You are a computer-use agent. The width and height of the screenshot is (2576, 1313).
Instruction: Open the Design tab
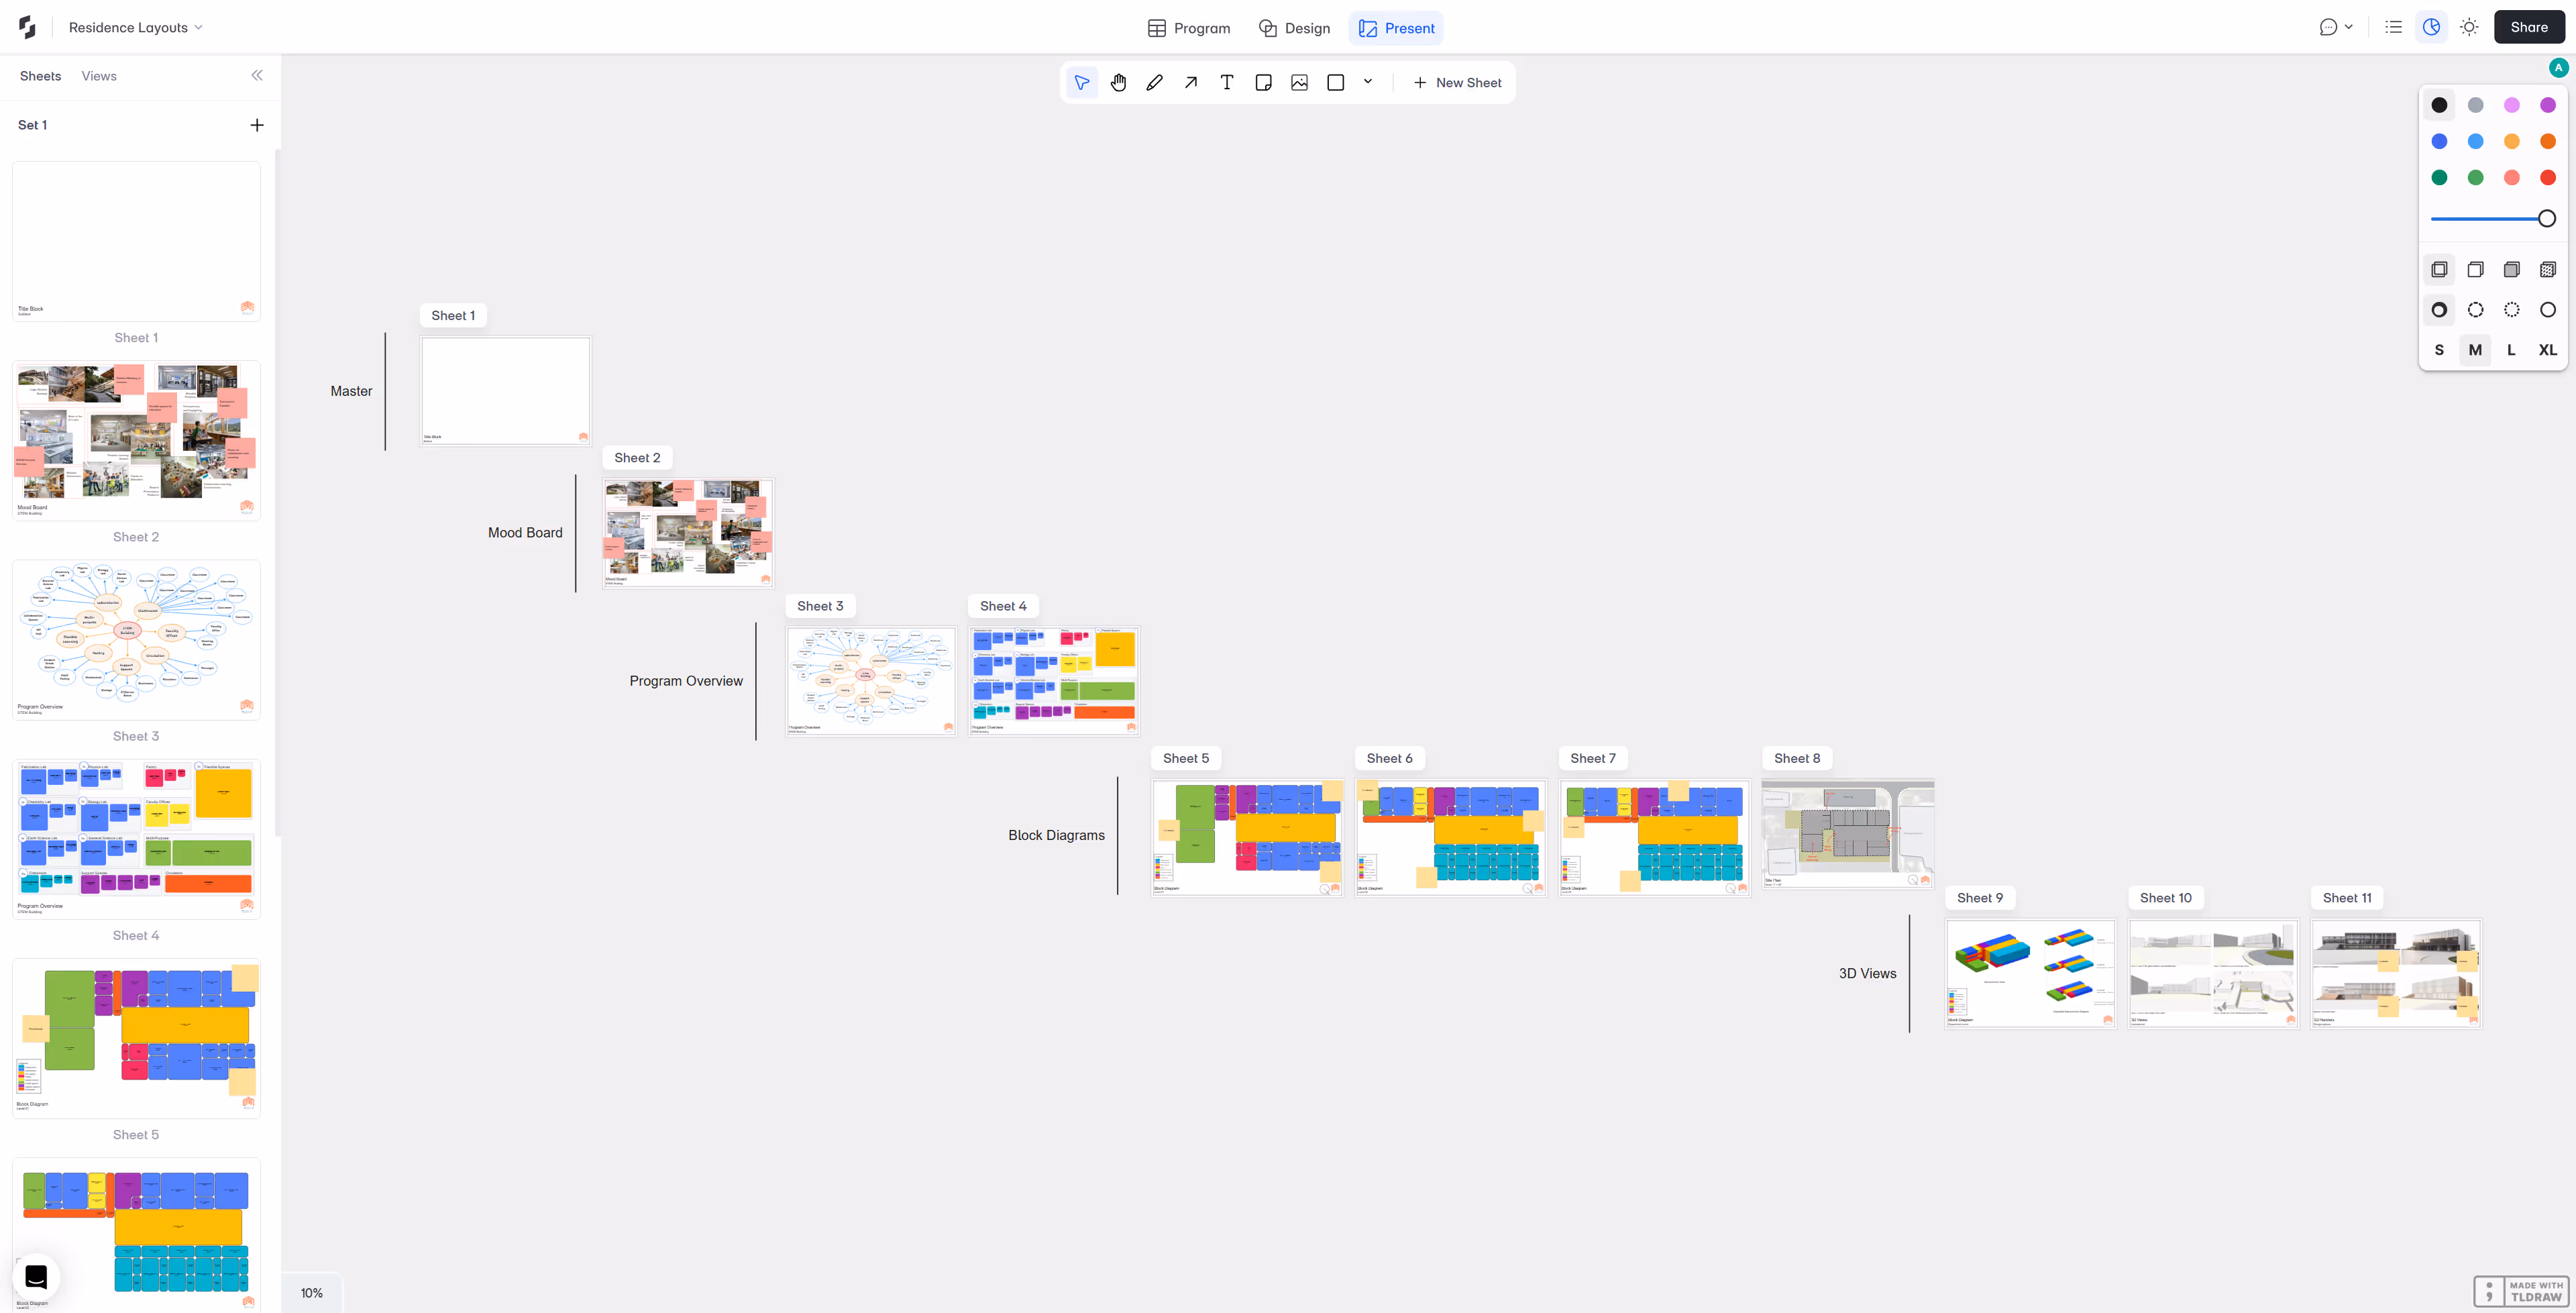pyautogui.click(x=1294, y=28)
